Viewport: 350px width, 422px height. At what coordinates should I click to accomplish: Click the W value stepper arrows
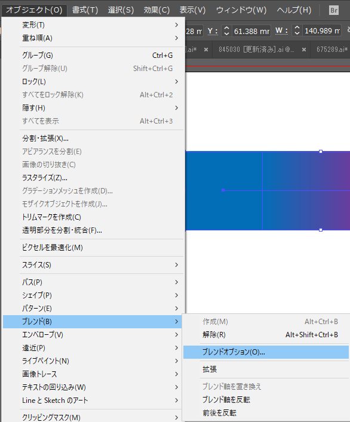[x=297, y=30]
